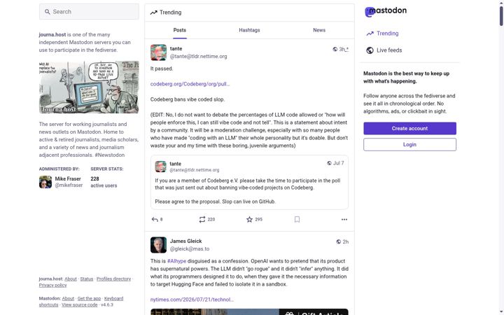Switch to the Hashtags tab

tap(249, 30)
